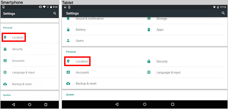Tap the Location pin icon on smartphone

click(x=5, y=38)
